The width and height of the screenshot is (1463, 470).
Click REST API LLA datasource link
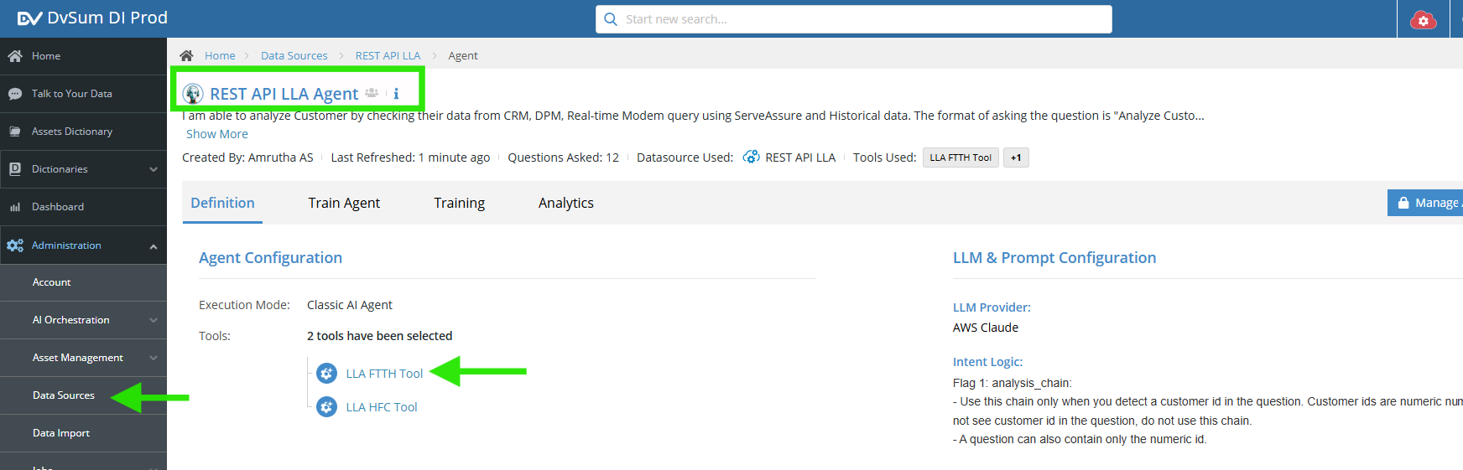(x=800, y=158)
